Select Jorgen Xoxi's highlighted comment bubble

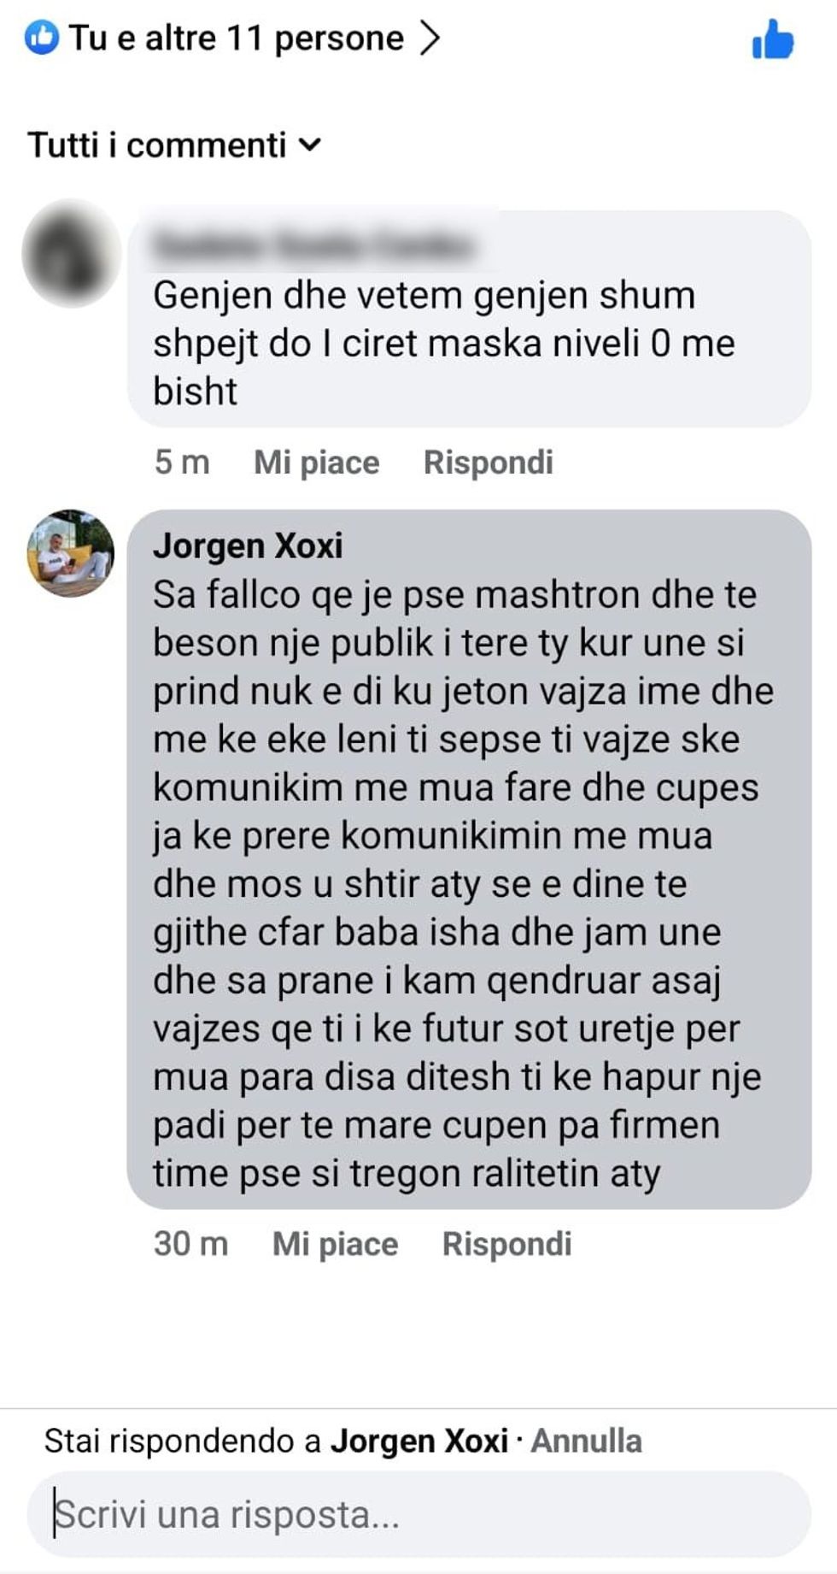tap(469, 859)
